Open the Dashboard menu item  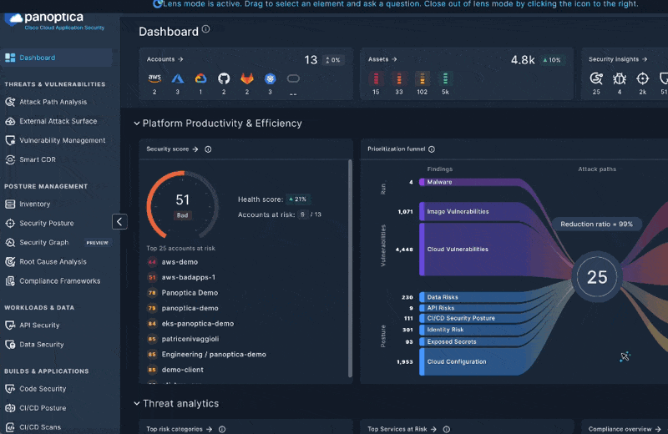point(56,58)
